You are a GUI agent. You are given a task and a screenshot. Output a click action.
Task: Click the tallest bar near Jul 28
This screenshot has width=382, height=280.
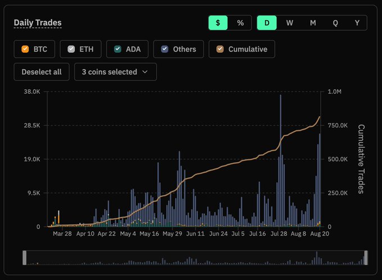[x=281, y=160]
